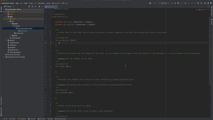
Task: Select settings.gradle in the project tree
Action: point(14,52)
